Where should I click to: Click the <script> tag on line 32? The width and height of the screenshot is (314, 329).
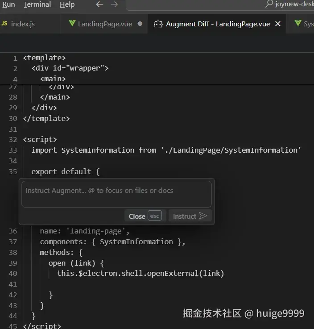40,140
